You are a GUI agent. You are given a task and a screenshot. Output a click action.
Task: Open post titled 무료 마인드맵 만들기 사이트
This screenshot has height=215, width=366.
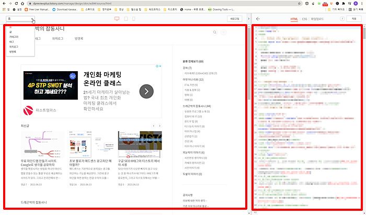click(39, 163)
